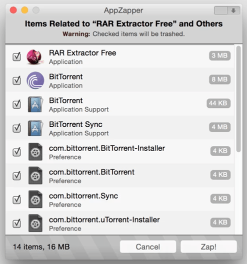Select the com.bittorrent.BitTorrent-Installer list row
Screen dimensions: 247x264
click(x=120, y=152)
